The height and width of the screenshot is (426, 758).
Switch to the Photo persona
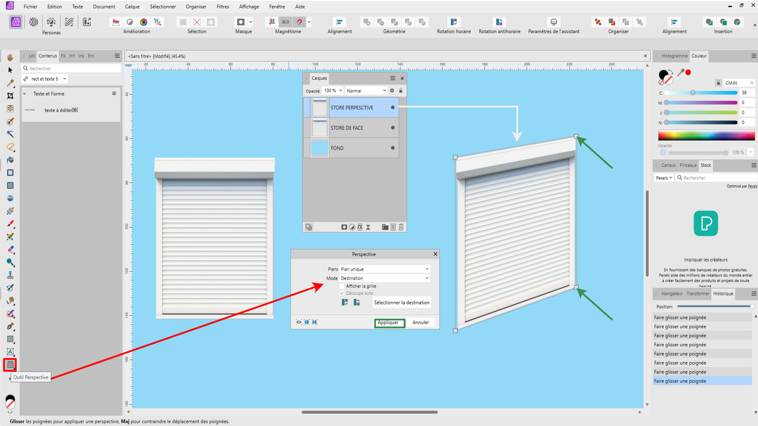[x=16, y=22]
